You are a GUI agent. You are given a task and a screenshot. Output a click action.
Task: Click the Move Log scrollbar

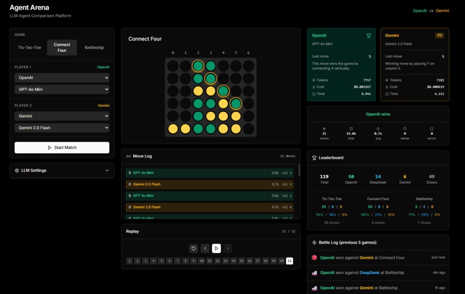pyautogui.click(x=299, y=170)
